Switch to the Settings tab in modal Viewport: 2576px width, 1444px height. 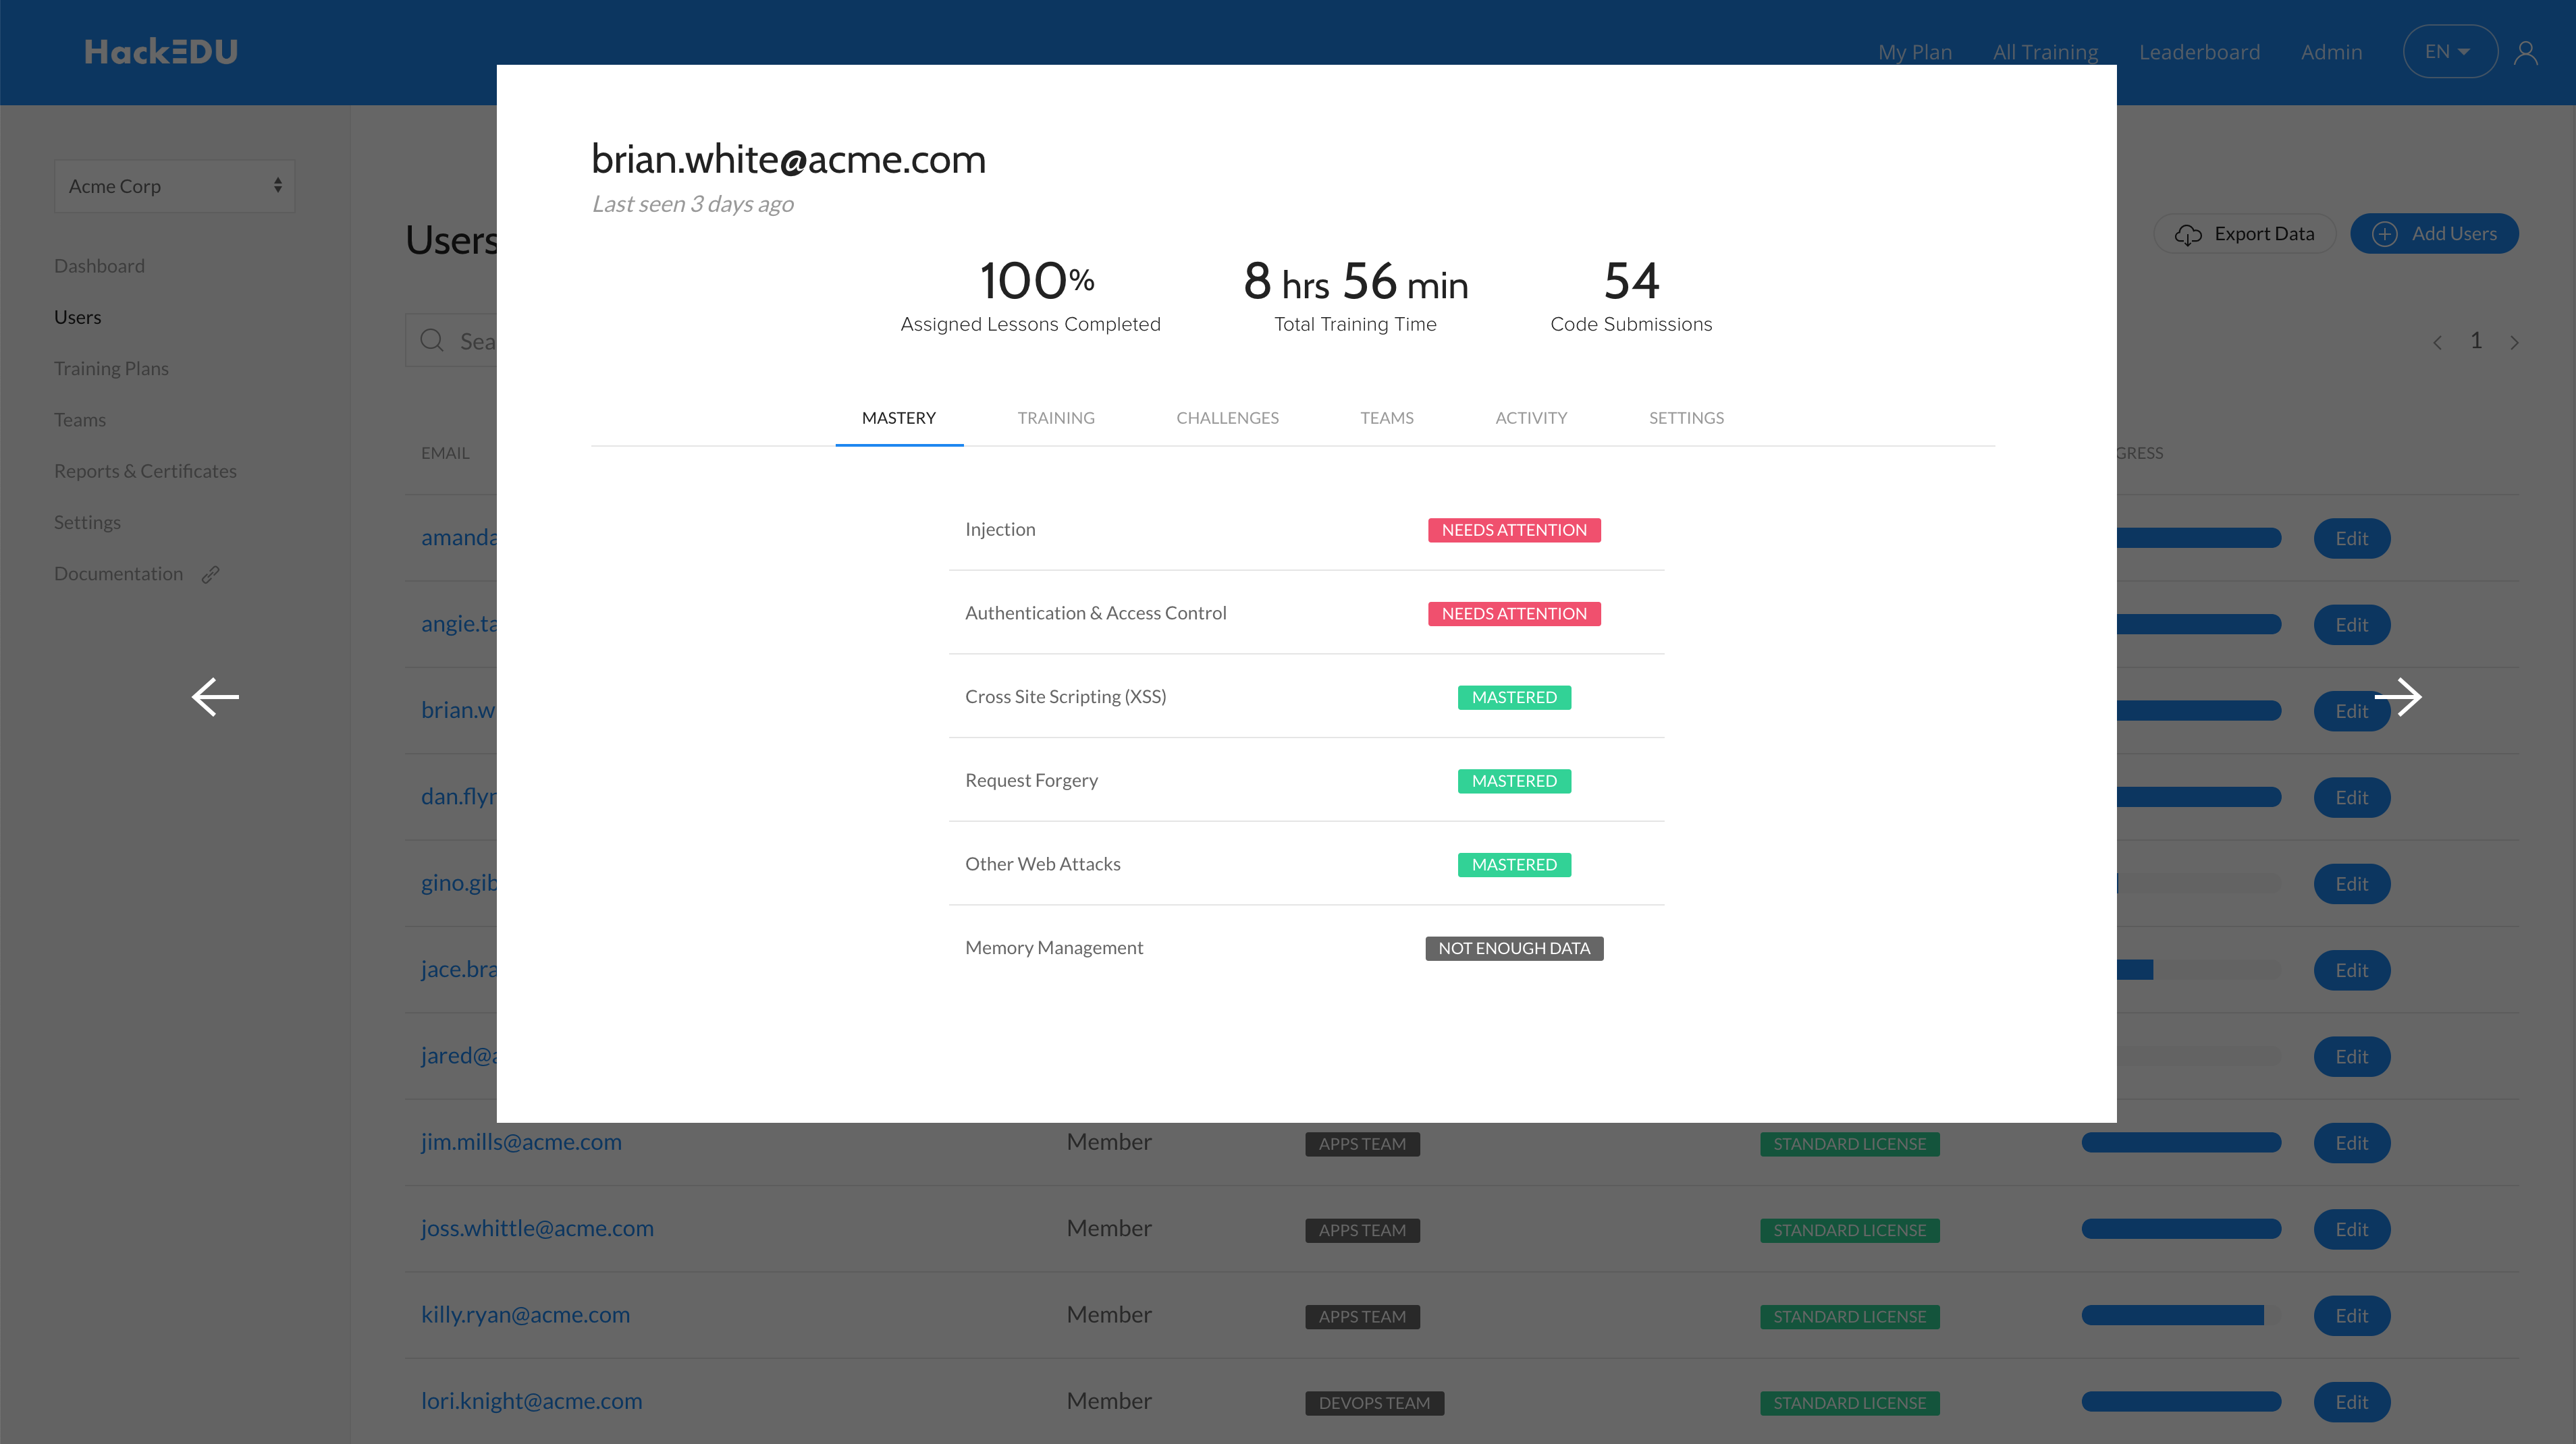click(x=1686, y=418)
